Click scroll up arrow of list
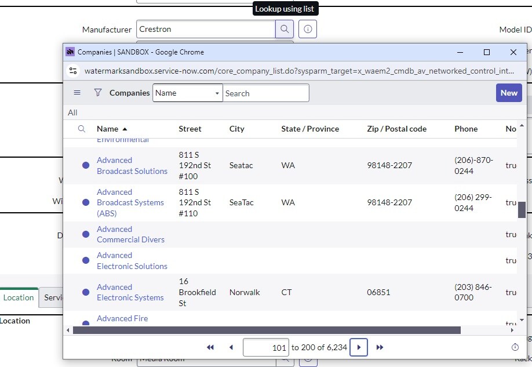 point(522,126)
